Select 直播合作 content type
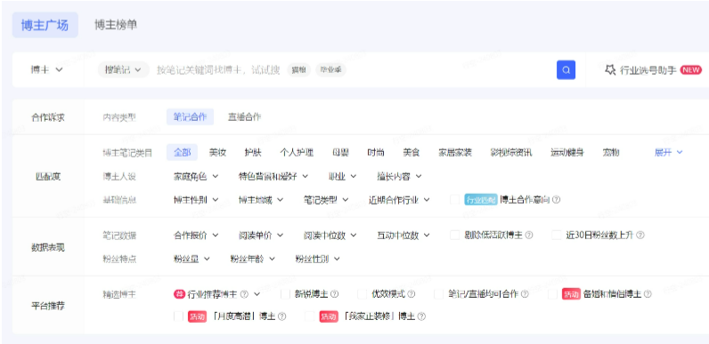Screen dimensions: 709x344 [244, 117]
